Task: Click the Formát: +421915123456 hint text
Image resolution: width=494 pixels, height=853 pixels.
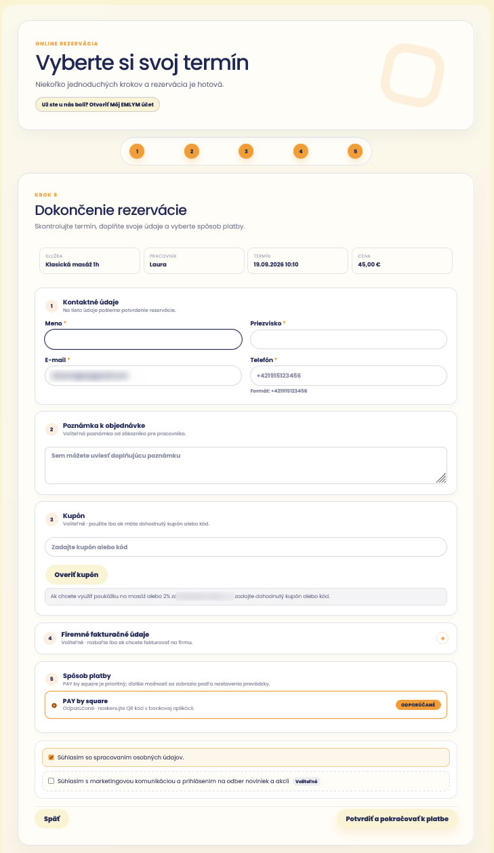Action: pyautogui.click(x=279, y=391)
